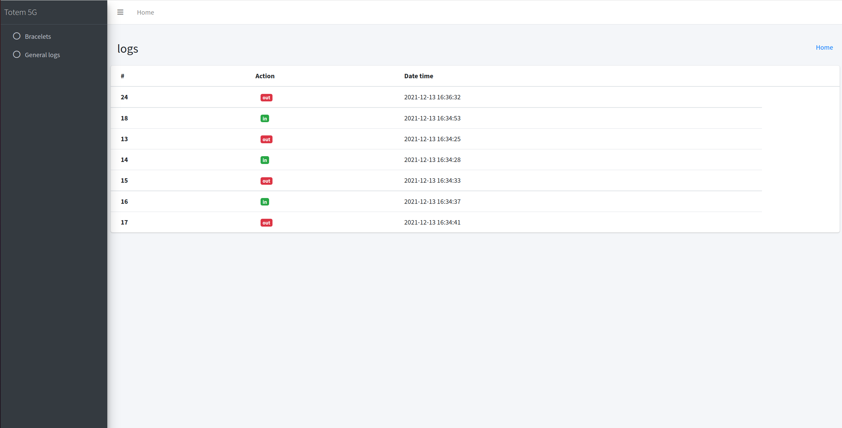
Task: Click the circle icon beside General logs
Action: 17,54
